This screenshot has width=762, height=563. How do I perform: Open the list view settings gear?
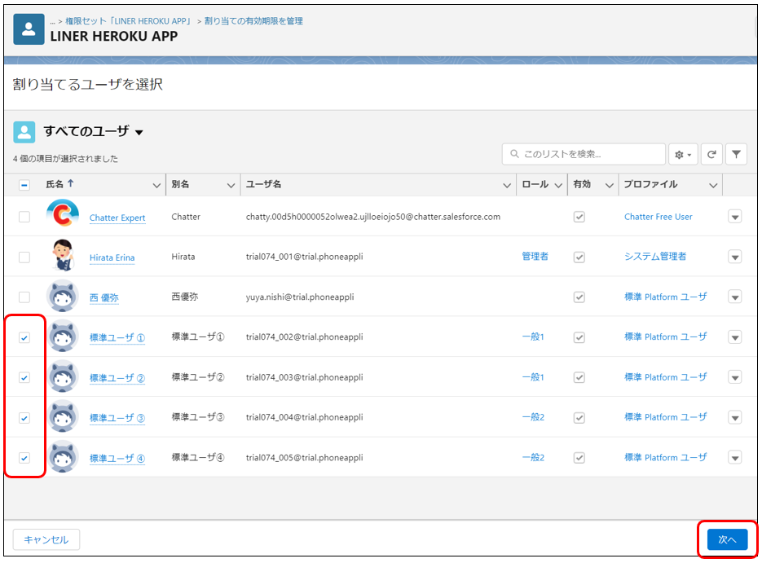pyautogui.click(x=683, y=155)
